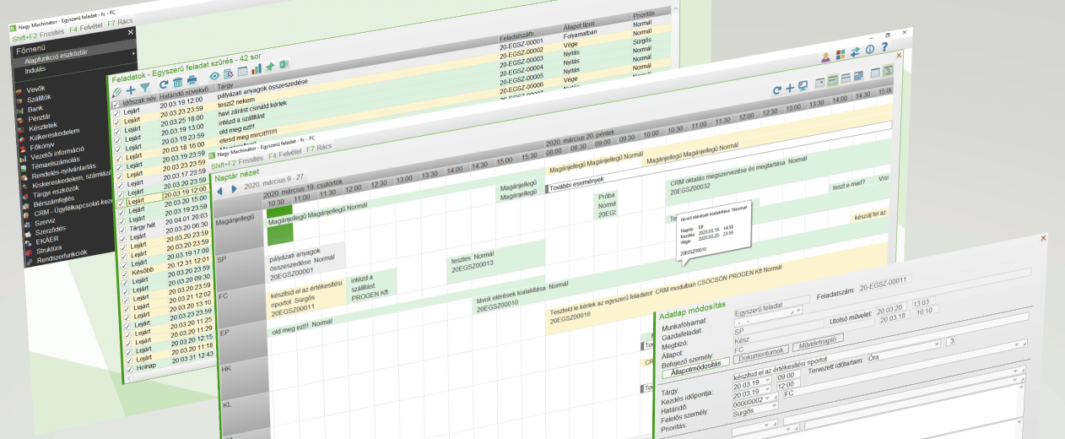
Task: Toggle the select-all checkbox beside Időszak név
Action: (116, 105)
